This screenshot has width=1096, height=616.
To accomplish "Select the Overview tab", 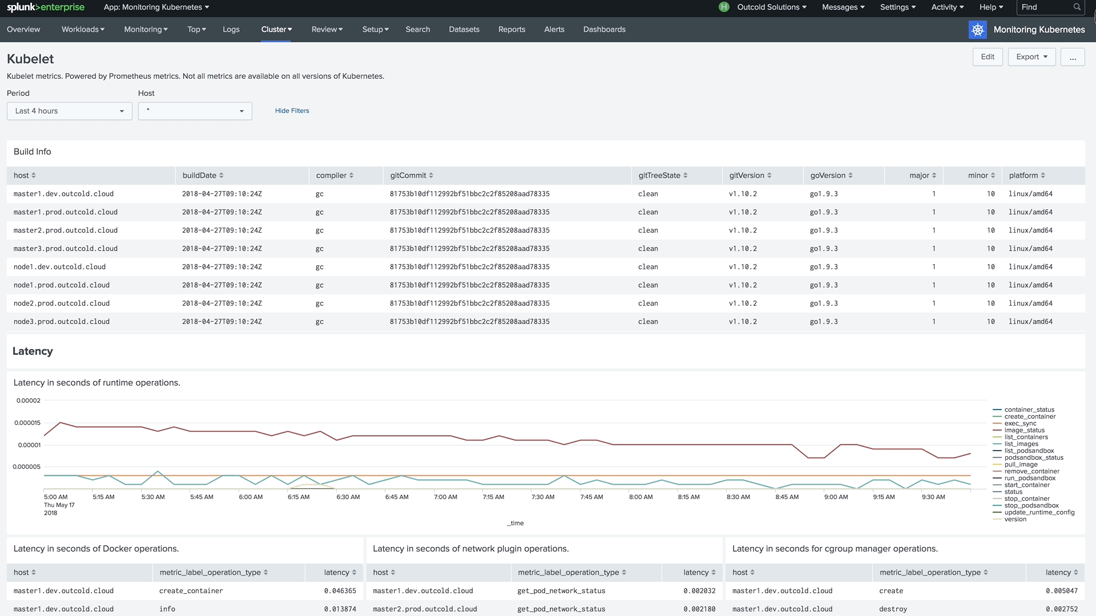I will point(23,29).
